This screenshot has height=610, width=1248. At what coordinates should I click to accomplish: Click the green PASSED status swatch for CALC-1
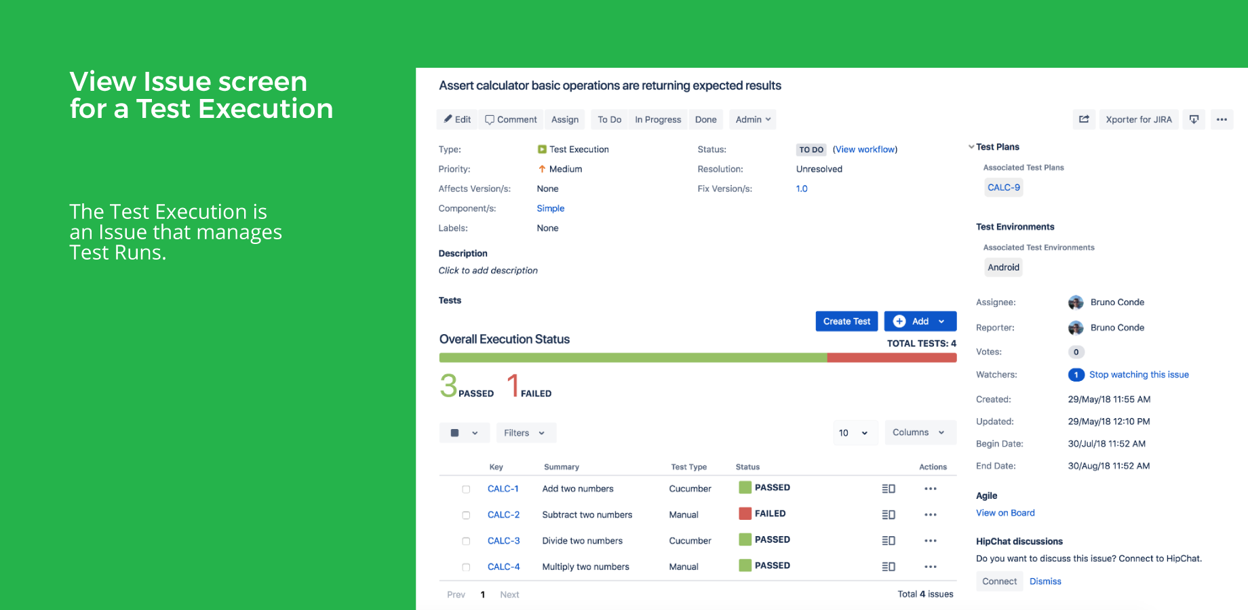point(745,487)
